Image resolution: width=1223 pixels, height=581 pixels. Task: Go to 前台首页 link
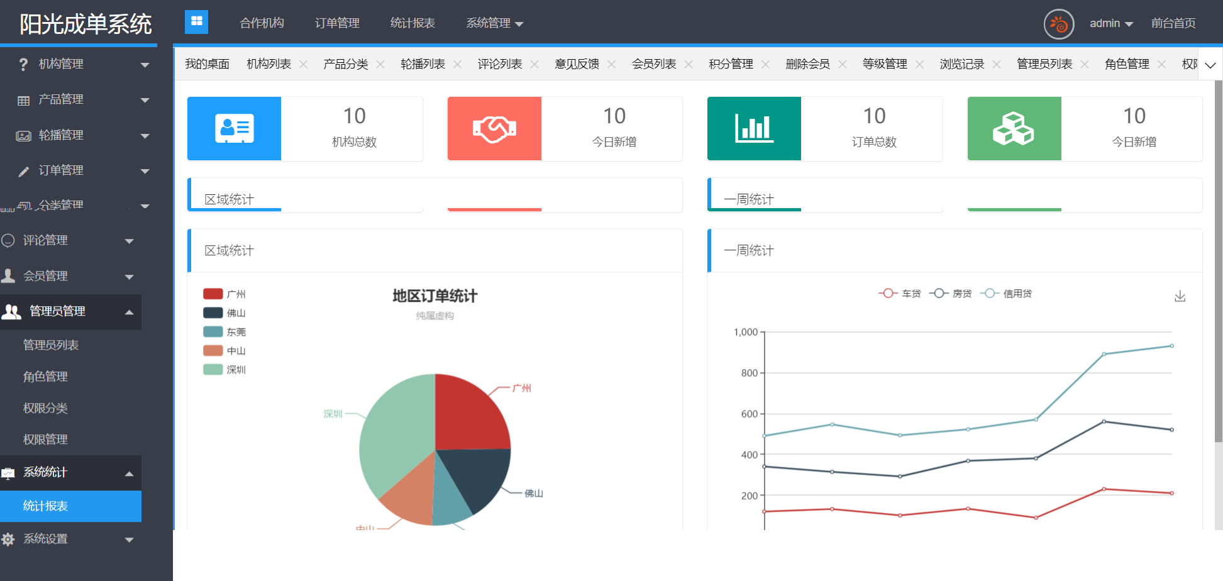coord(1173,23)
